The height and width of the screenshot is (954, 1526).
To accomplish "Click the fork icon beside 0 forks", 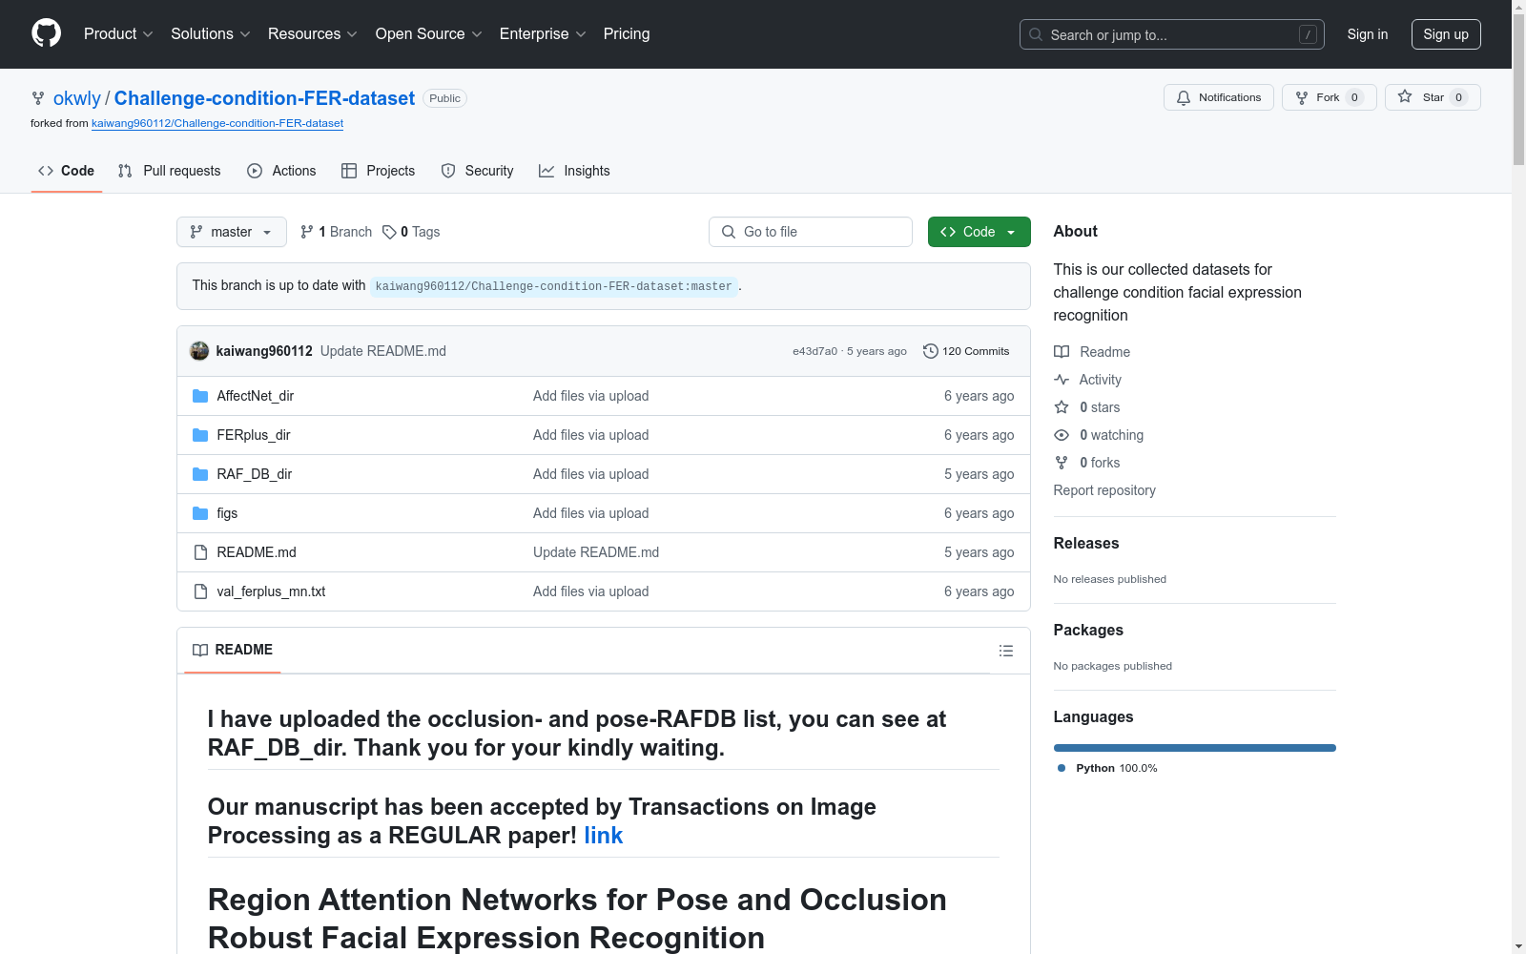I will point(1062,463).
